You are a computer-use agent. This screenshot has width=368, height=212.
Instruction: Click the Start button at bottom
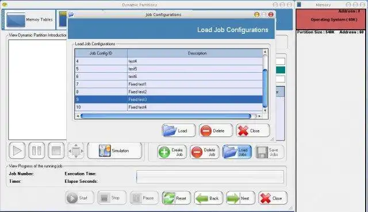(79, 198)
